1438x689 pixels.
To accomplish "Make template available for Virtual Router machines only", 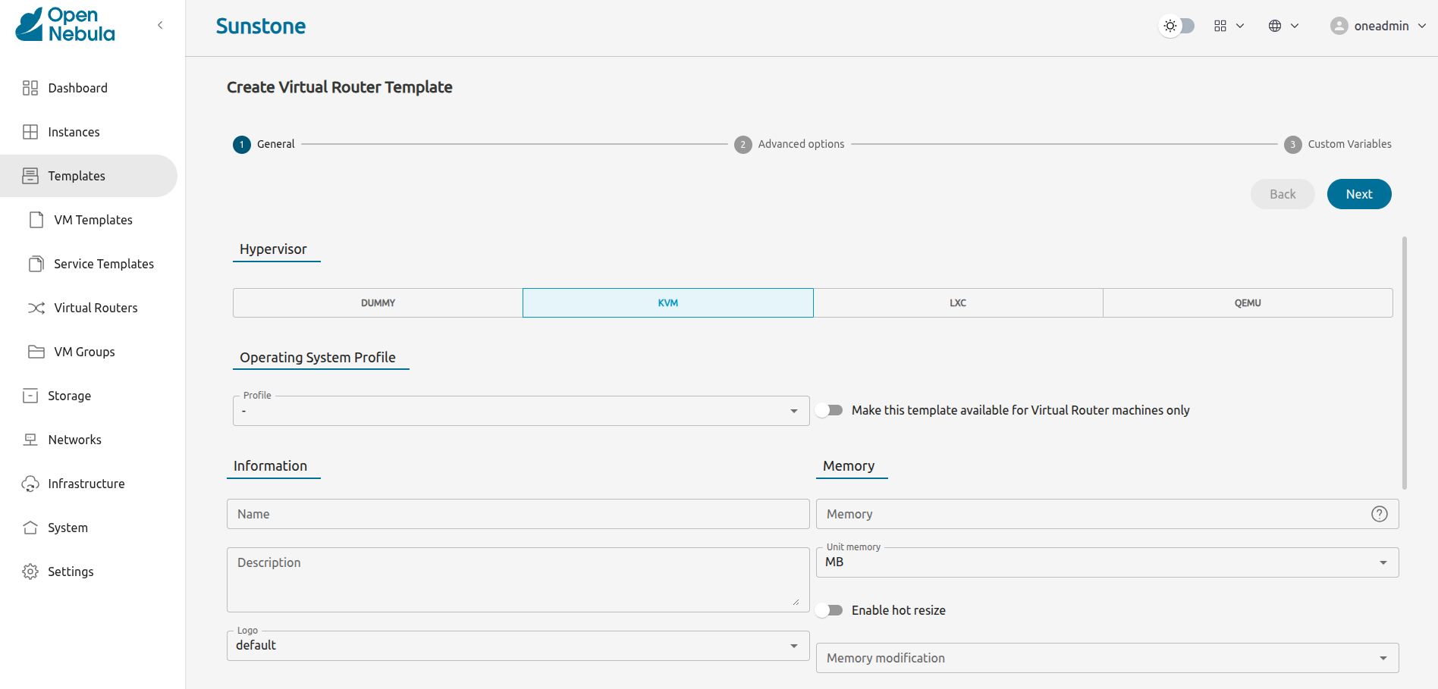I will point(830,410).
